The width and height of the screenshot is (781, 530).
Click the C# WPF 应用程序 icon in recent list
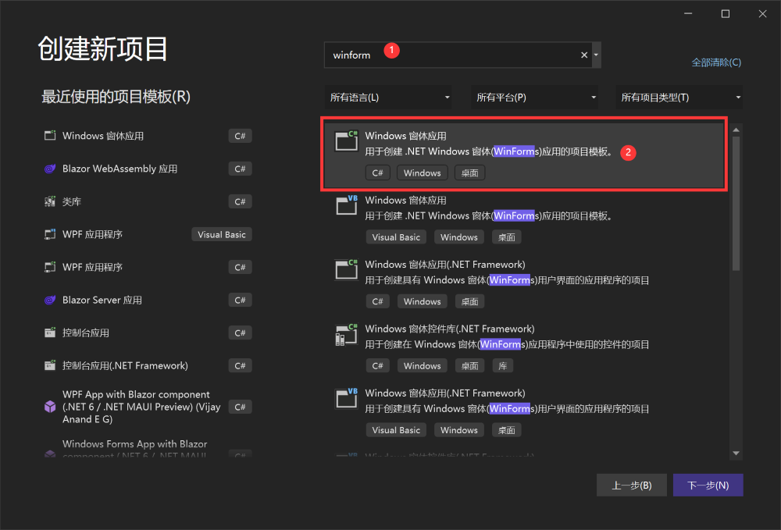coord(50,267)
